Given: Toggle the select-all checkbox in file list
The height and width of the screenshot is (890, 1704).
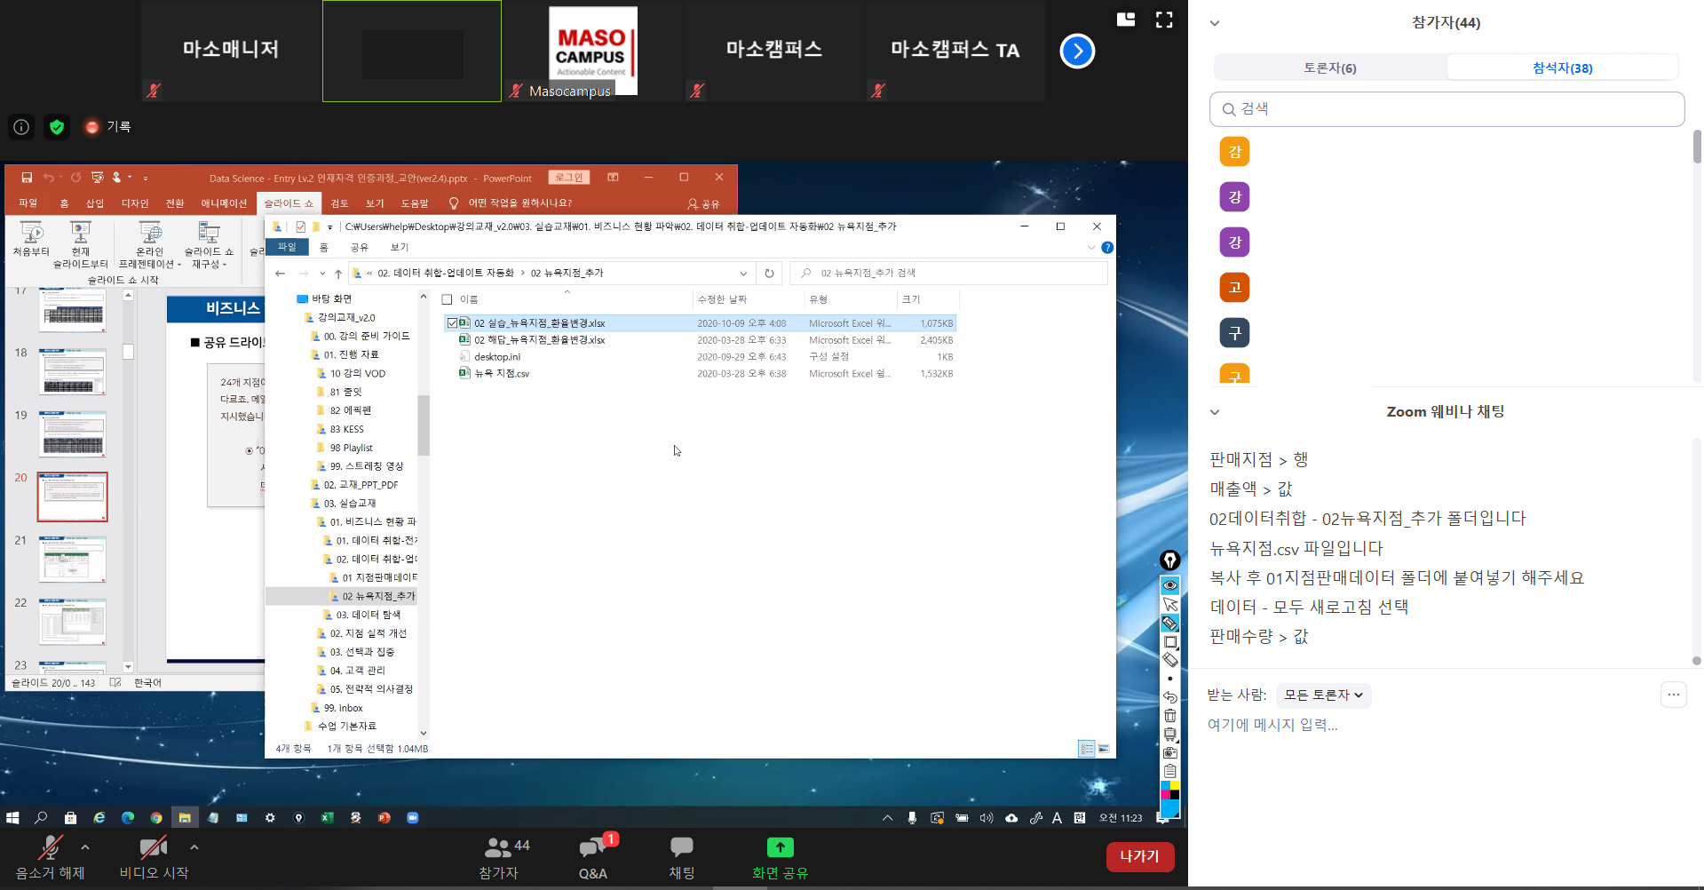Looking at the screenshot, I should (448, 299).
